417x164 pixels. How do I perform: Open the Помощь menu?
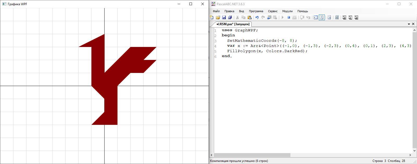tap(303, 11)
